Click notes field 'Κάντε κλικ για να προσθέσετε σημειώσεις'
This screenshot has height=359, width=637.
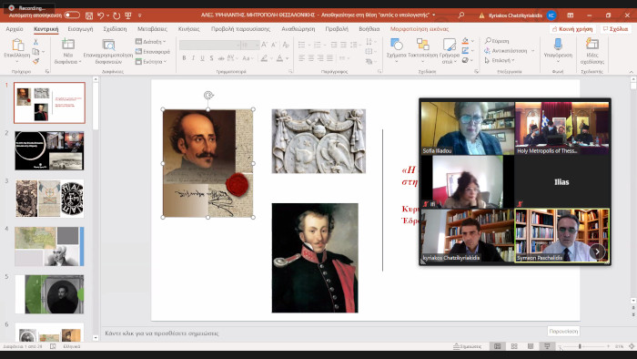point(162,333)
